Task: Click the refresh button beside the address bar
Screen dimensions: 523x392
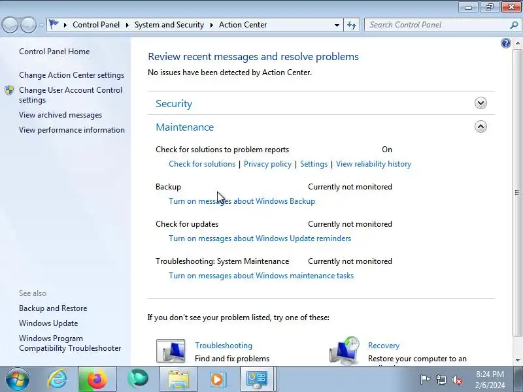Action: pyautogui.click(x=352, y=25)
